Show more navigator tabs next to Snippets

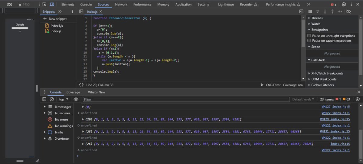point(60,11)
